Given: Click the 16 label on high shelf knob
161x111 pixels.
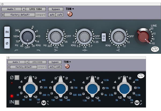Looking at the screenshot, I should (x=128, y=42).
